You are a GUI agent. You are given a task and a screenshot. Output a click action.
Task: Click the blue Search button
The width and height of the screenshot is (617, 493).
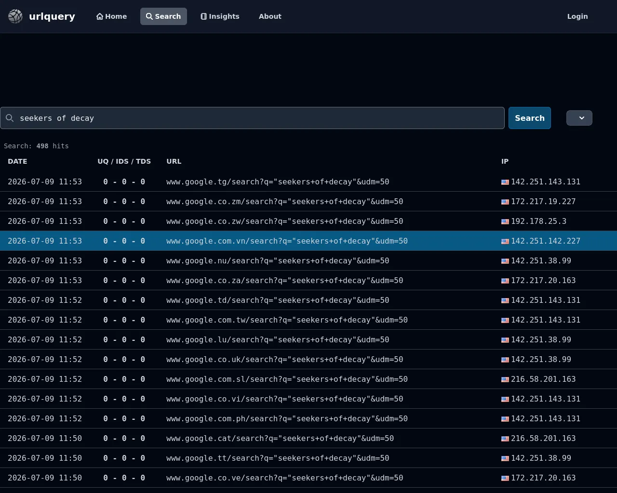[x=530, y=118]
